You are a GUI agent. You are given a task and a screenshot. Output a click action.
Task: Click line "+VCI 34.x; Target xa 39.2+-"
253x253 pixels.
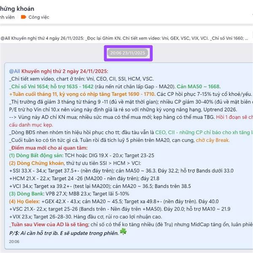[100, 186]
